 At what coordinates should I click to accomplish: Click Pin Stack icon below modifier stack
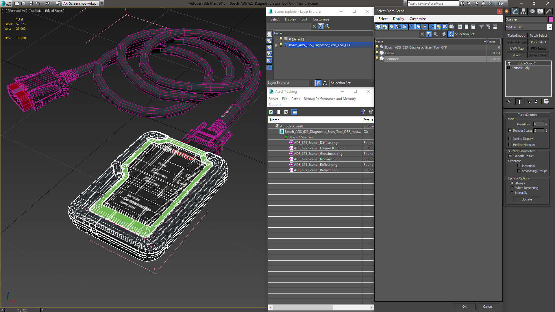pos(509,102)
